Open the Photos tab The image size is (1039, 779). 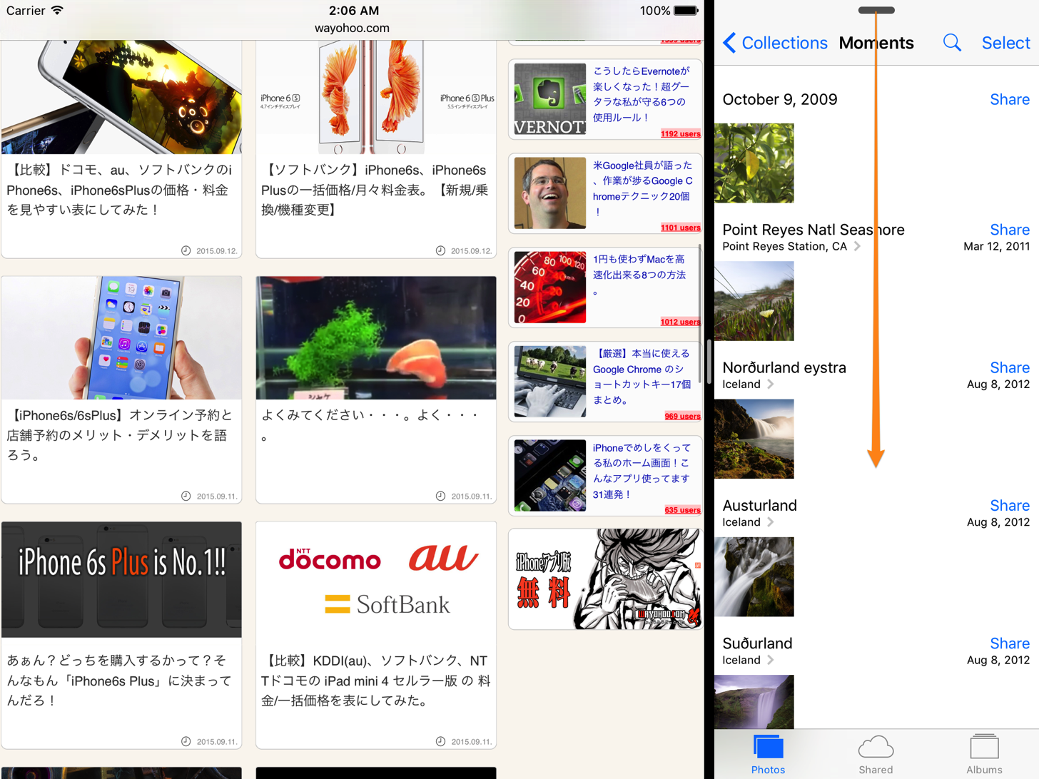pyautogui.click(x=768, y=755)
